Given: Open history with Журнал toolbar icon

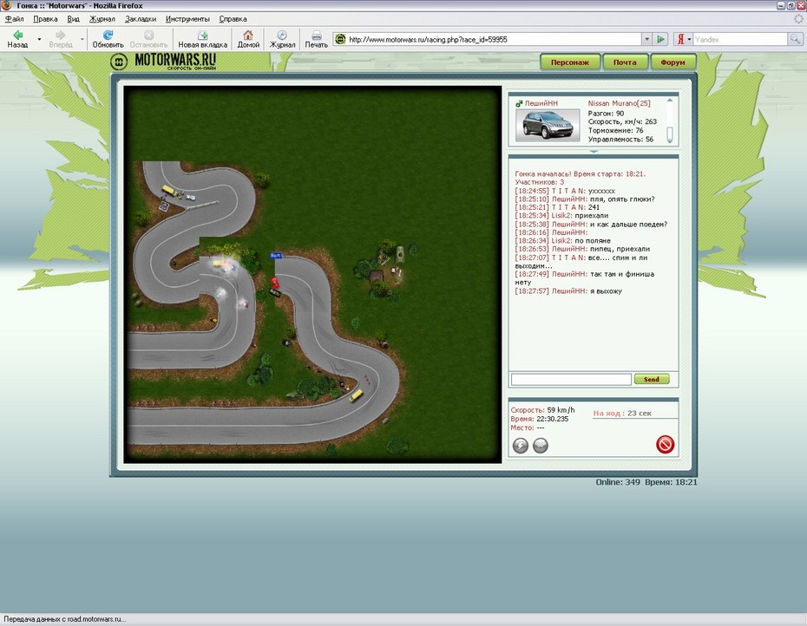Looking at the screenshot, I should [x=282, y=35].
